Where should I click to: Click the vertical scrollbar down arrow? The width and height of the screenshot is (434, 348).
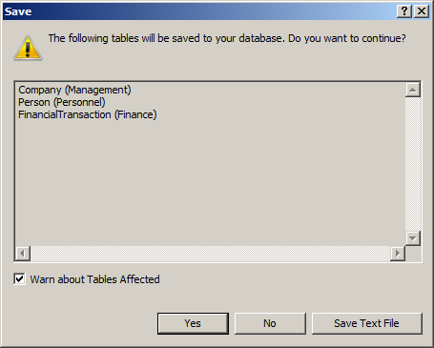pyautogui.click(x=413, y=238)
